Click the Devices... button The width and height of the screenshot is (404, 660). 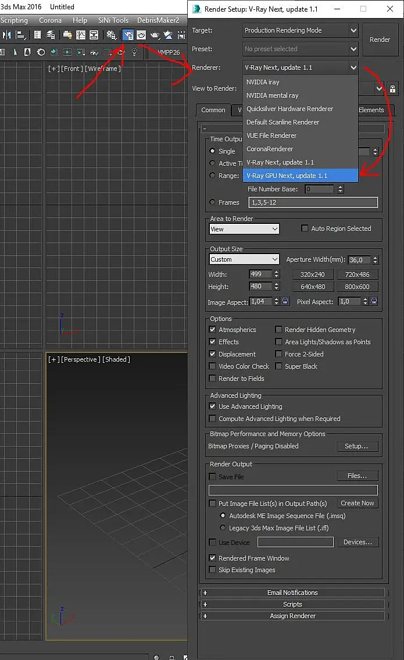[357, 542]
